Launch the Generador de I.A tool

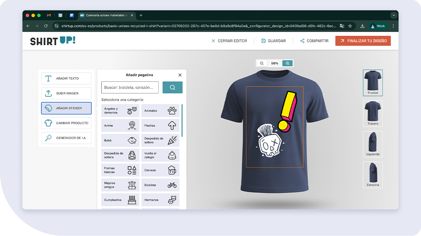pyautogui.click(x=66, y=138)
